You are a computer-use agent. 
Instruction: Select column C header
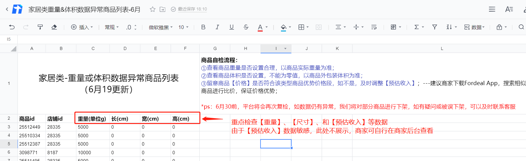[93, 48]
